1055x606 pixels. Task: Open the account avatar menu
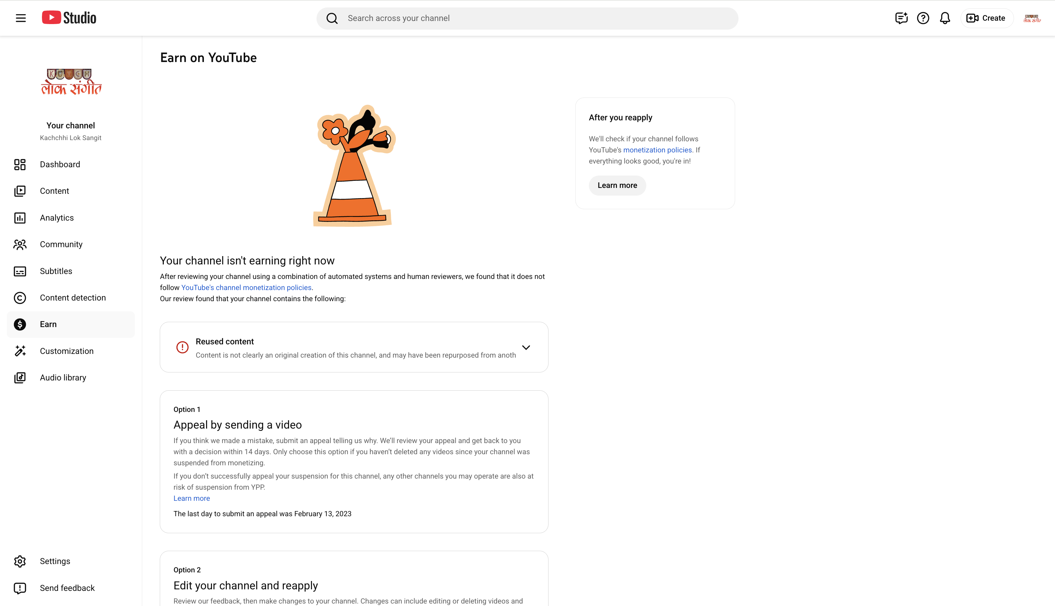[1032, 18]
